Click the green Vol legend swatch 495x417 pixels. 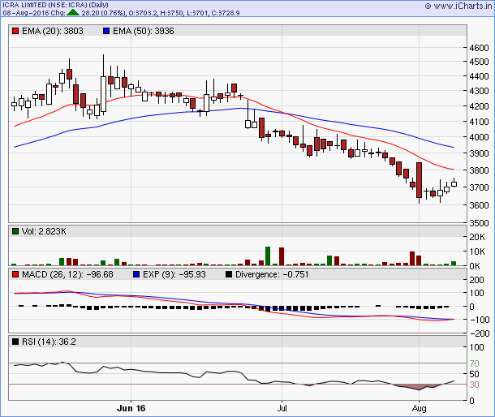click(15, 231)
